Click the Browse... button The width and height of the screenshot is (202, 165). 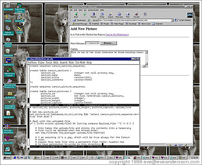109,43
